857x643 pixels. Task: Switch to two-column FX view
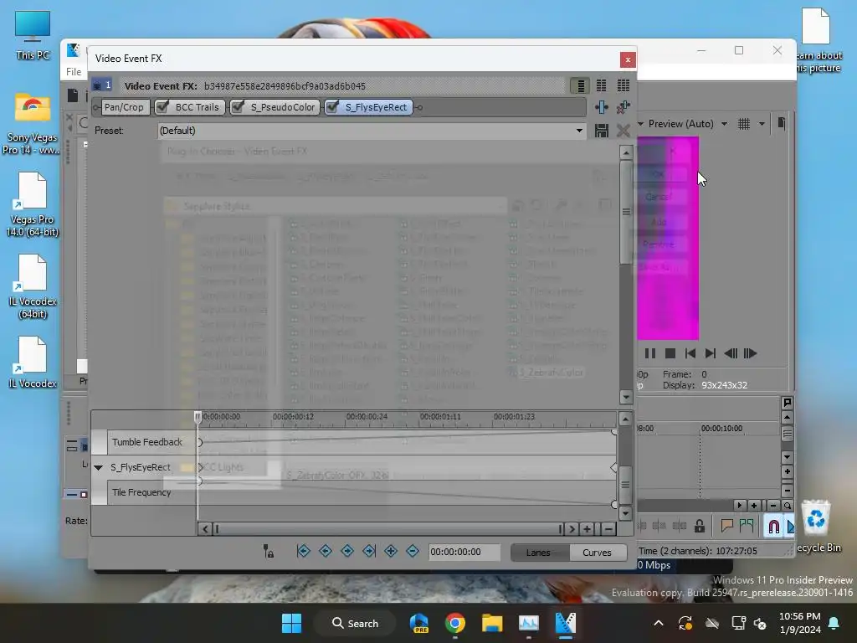coord(601,86)
